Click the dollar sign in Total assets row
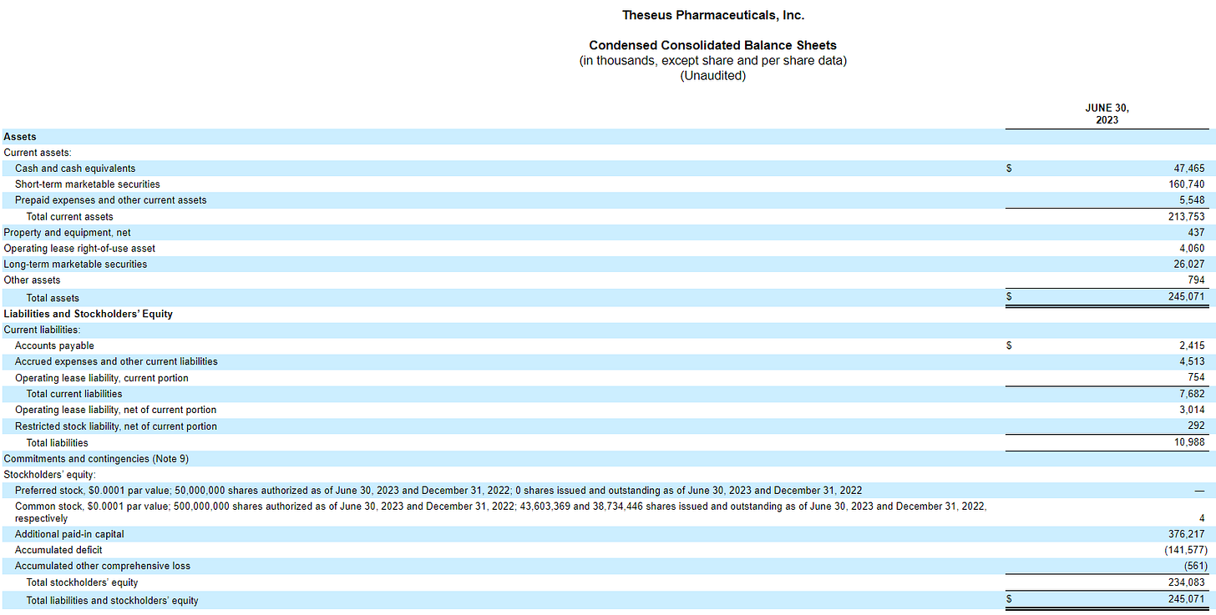 1009,297
